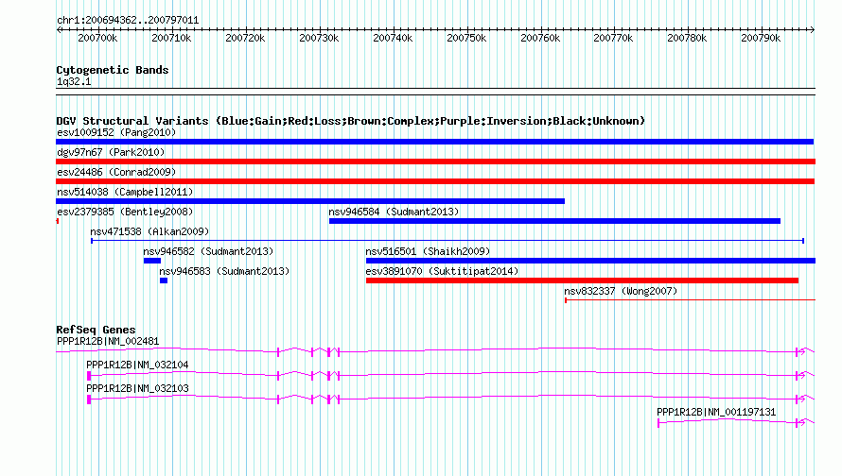This screenshot has width=842, height=476.
Task: Click the 200780k ruler label
Action: [x=687, y=38]
